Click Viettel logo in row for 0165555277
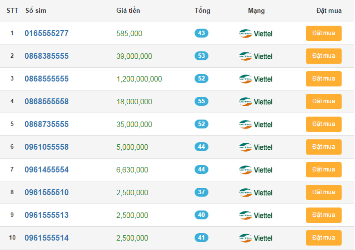 point(255,34)
